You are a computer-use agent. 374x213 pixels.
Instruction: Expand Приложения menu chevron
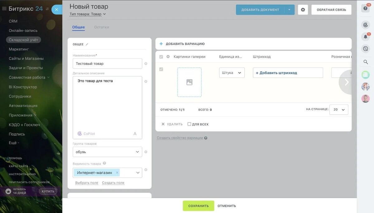35,115
